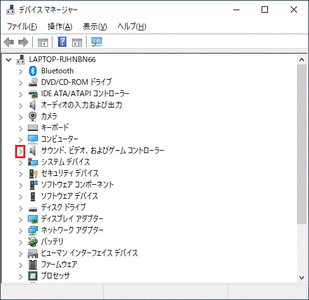The width and height of the screenshot is (309, 300).
Task: Expand the ネットワーク アダプター category
Action: 20,231
